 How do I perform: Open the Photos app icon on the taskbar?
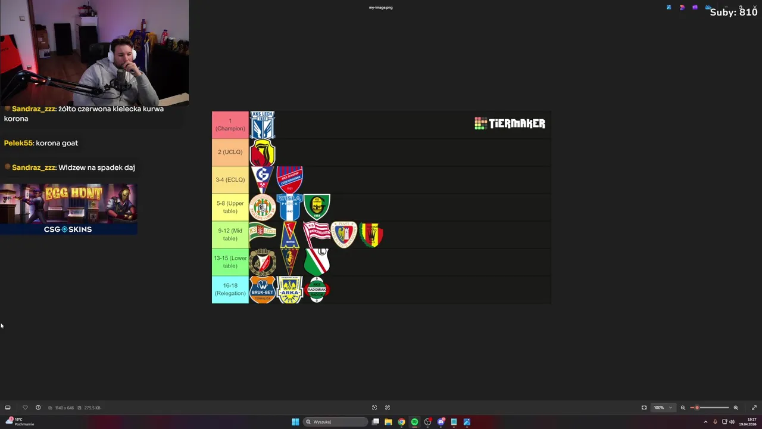click(x=467, y=422)
